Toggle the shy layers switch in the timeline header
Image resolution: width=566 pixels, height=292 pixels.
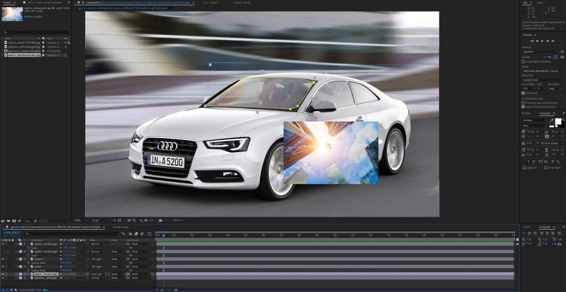pos(130,234)
